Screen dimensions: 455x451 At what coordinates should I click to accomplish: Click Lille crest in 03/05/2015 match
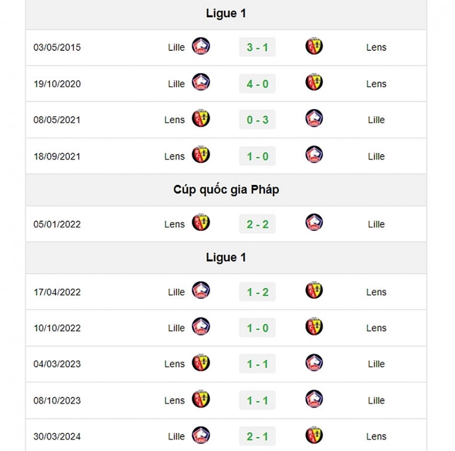click(201, 46)
